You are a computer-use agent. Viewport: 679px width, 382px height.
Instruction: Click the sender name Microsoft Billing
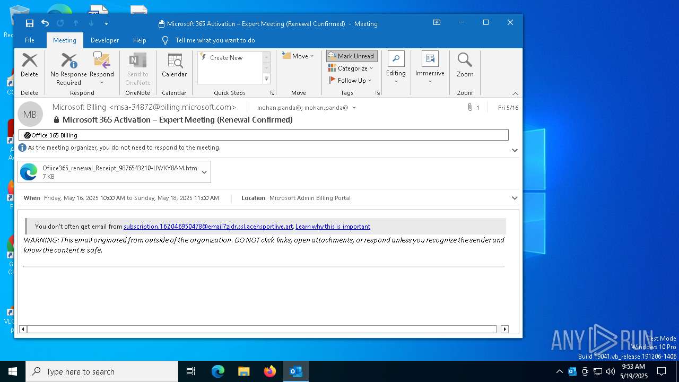pyautogui.click(x=80, y=107)
